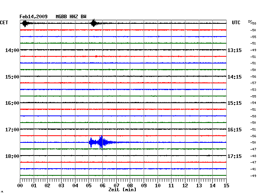Click the 13 minute axis label
Screen dimensions: 258x196
point(199,185)
